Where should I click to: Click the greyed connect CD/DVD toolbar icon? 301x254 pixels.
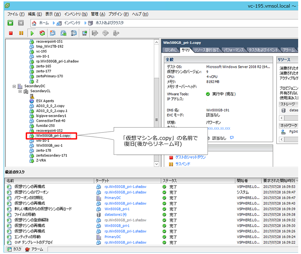tap(106, 33)
